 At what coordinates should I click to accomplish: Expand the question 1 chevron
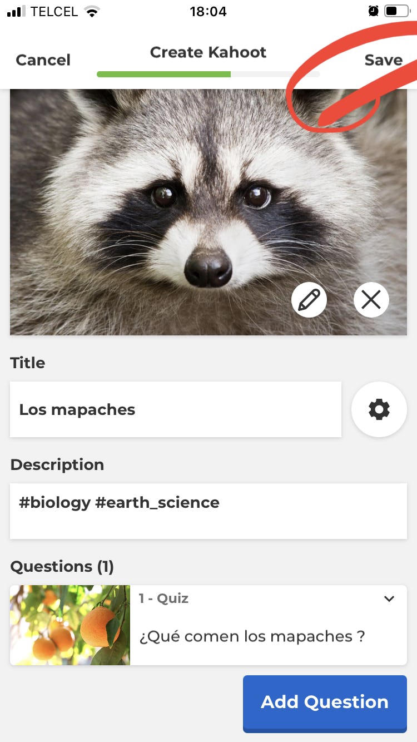tap(389, 599)
